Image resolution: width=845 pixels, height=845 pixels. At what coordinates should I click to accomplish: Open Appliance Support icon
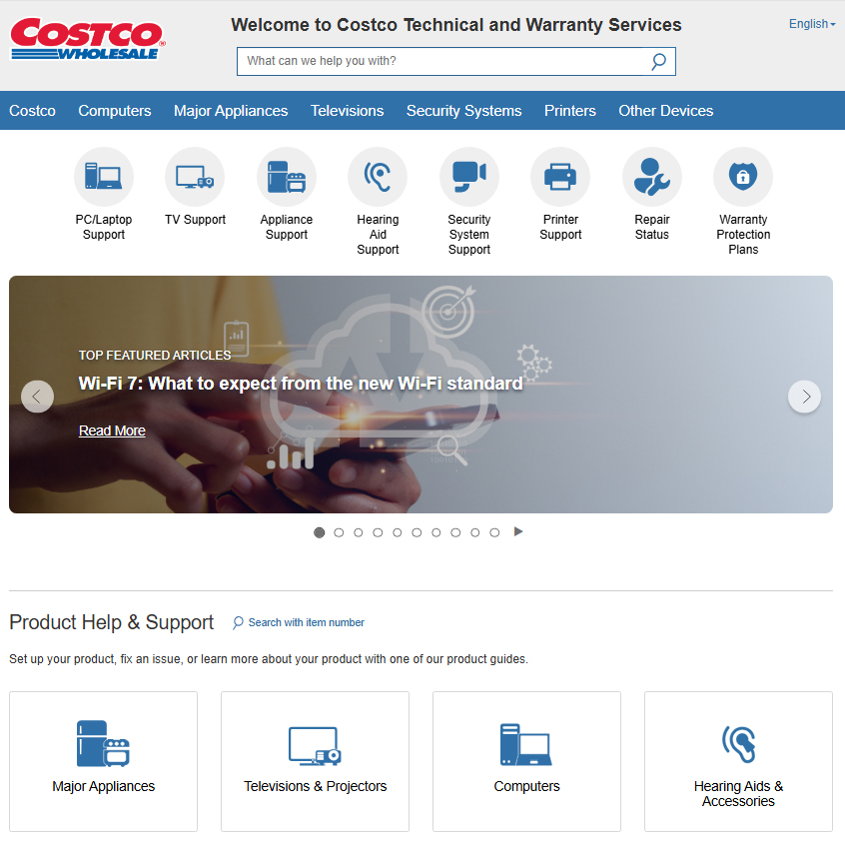287,178
